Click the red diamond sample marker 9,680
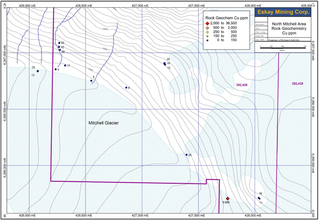The image size is (319, 220). pos(227,199)
